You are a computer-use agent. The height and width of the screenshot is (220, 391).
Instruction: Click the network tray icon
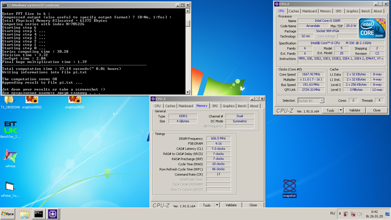tap(353, 214)
